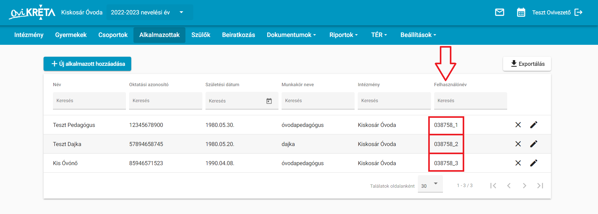Expand the Dokumentumok menu

point(291,35)
